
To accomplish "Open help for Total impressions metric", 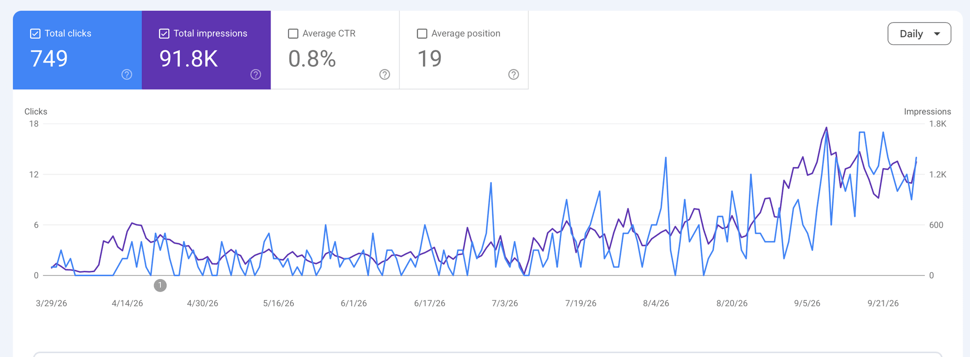I will coord(256,75).
